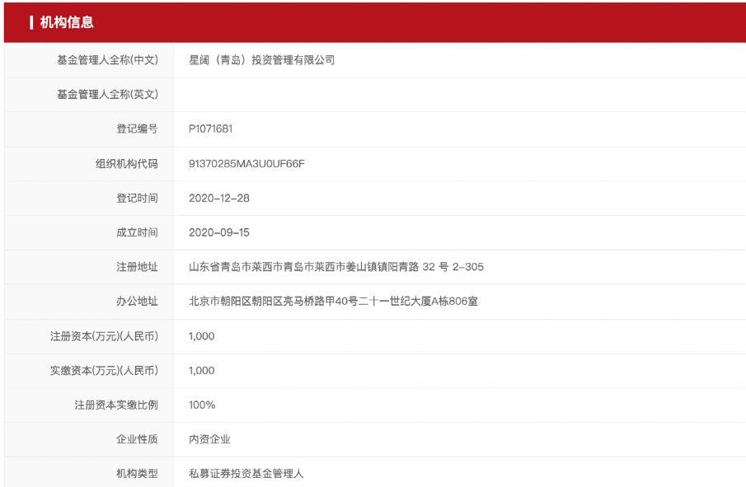This screenshot has height=487, width=746.
Task: Click the 机构信息 section header
Action: pos(67,22)
